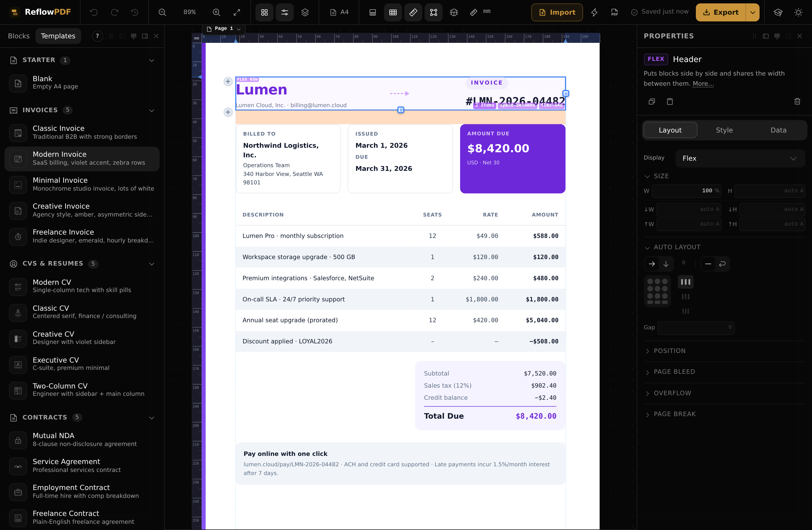Click the Export button

721,12
